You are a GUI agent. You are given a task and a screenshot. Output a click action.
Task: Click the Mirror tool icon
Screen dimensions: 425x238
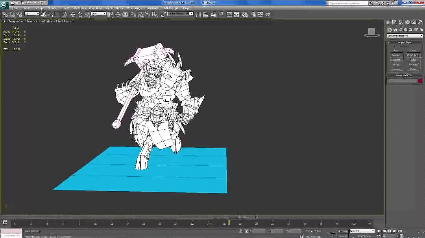coord(198,14)
